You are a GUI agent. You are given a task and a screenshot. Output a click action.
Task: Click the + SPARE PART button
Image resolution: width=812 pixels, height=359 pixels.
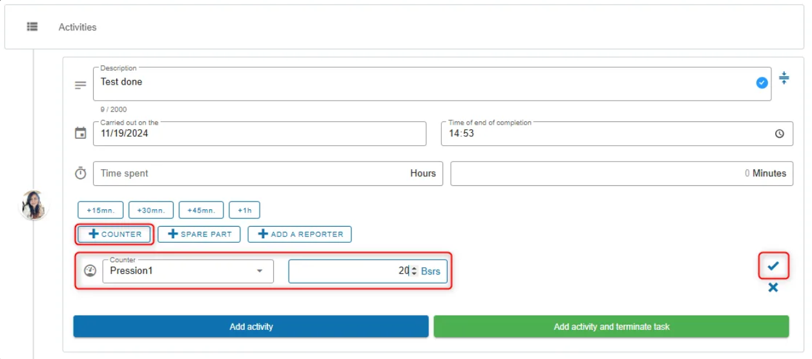coord(199,234)
